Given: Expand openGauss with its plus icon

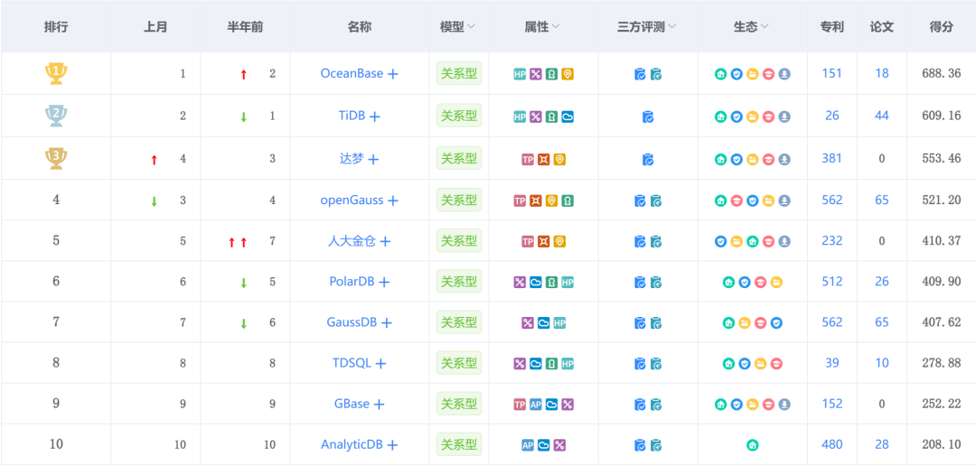Looking at the screenshot, I should [x=393, y=200].
